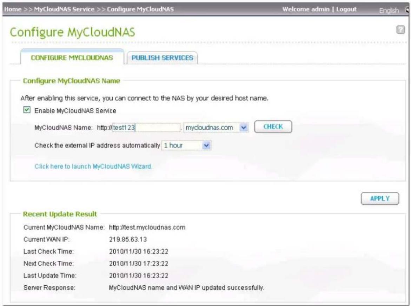Uncheck Enable MyCloudNAS Service checkbox

tap(27, 110)
